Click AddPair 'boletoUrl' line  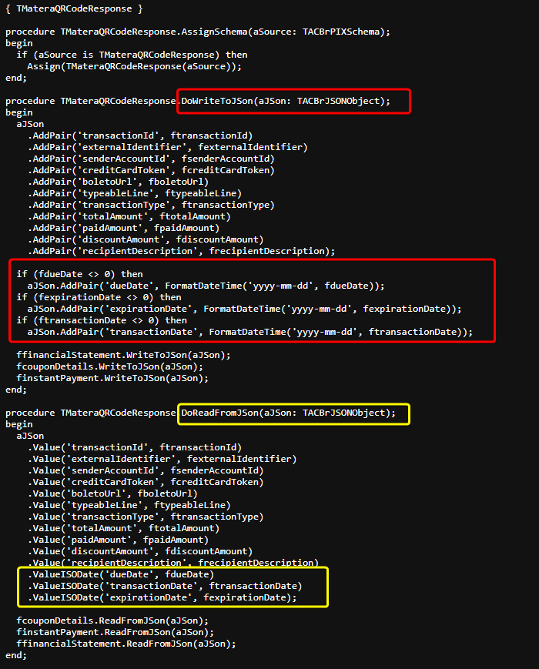click(119, 182)
